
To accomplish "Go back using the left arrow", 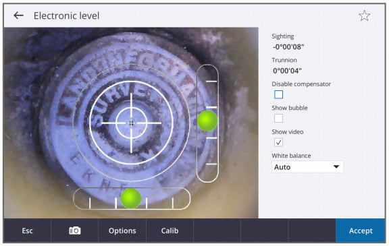I will point(19,16).
